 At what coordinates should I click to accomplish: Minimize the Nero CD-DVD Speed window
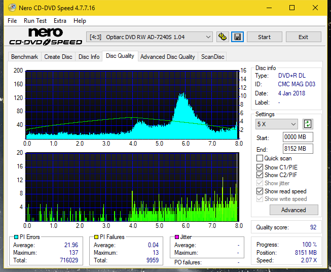pyautogui.click(x=269, y=8)
